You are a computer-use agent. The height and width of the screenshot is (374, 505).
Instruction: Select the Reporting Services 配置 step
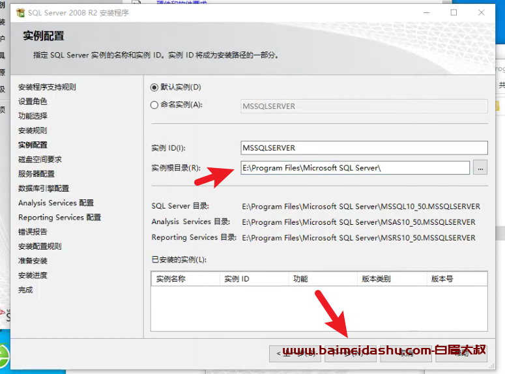click(x=59, y=218)
